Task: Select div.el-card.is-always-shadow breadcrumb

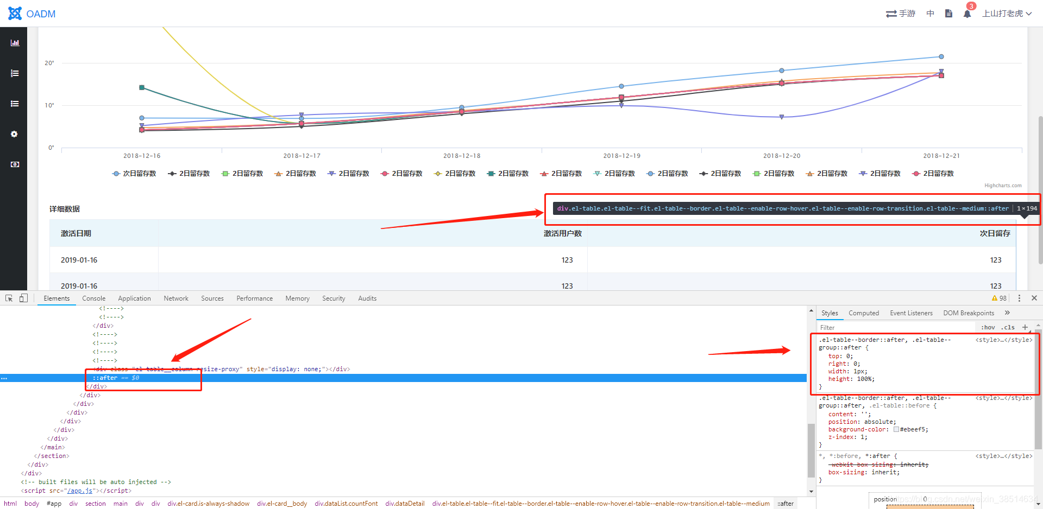Action: [209, 504]
